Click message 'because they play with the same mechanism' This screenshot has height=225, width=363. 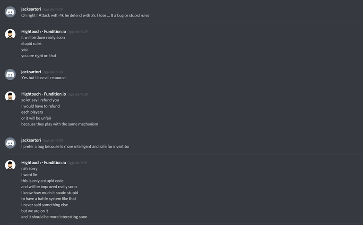[60, 124]
